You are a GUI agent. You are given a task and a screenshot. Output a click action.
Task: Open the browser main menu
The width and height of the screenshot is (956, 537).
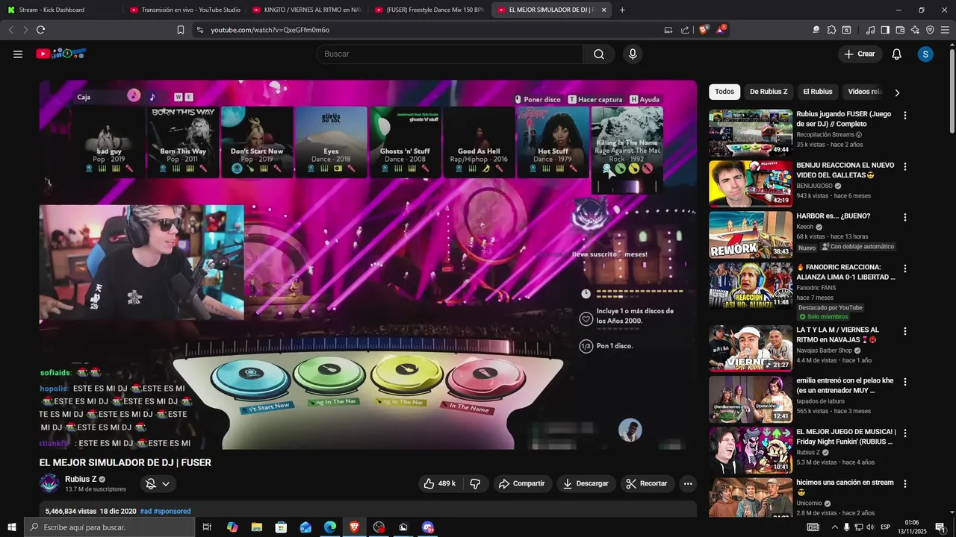945,30
